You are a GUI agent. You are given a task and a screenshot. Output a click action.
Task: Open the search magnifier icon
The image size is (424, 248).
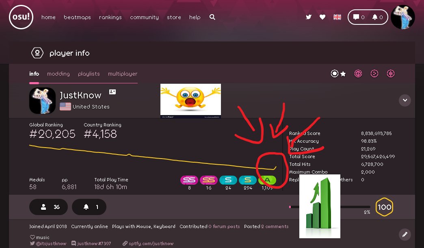tap(212, 17)
